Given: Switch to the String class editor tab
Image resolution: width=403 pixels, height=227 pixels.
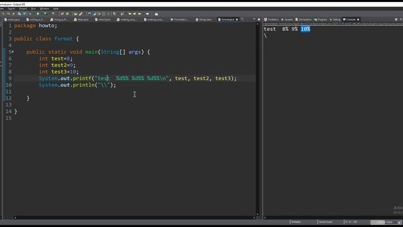Looking at the screenshot, I should pyautogui.click(x=203, y=20).
